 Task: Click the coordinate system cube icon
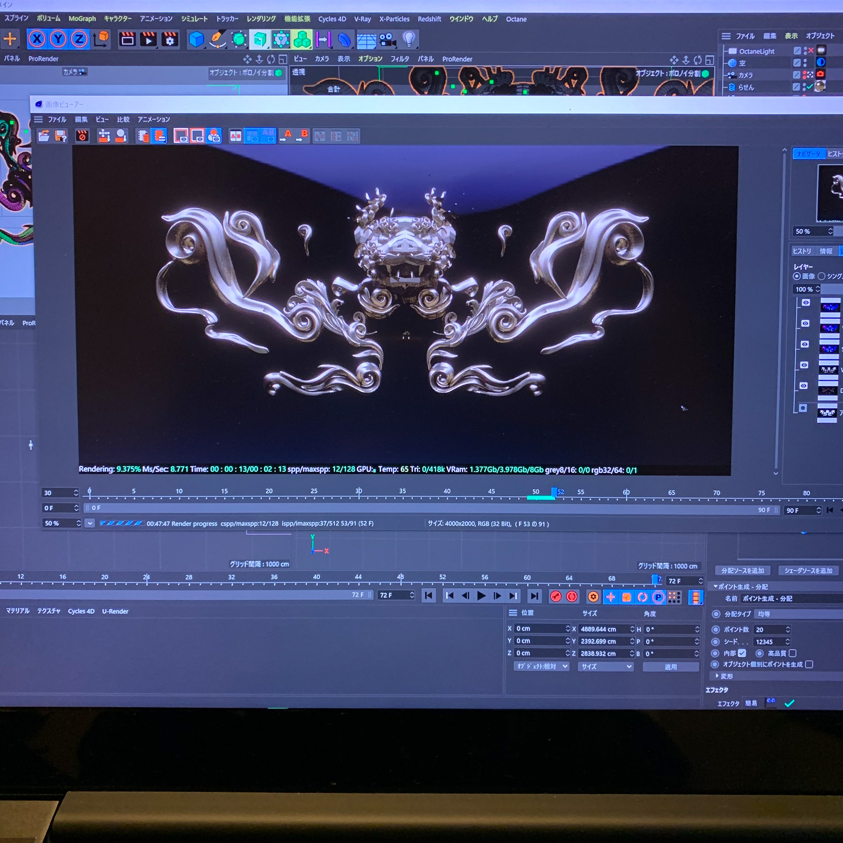(x=101, y=39)
